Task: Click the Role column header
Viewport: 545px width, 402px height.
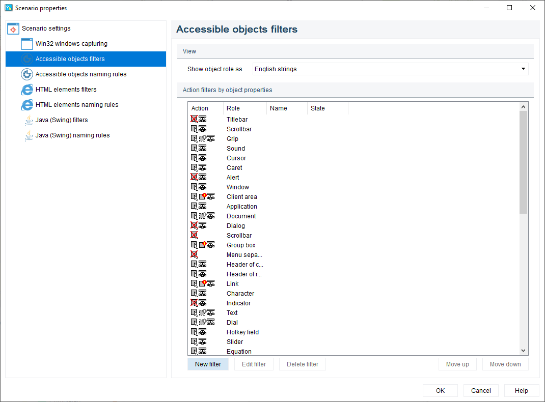Action: click(x=244, y=108)
